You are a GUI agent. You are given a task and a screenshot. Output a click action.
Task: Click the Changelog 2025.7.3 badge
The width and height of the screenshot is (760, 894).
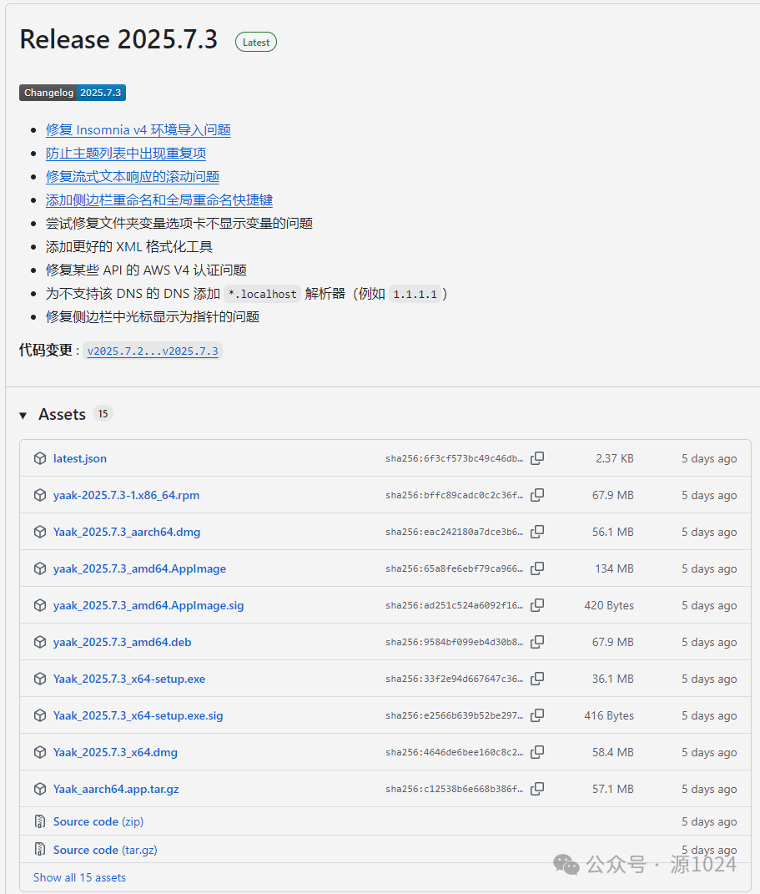tap(72, 93)
